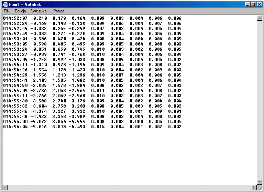Viewport: 264px width, 192px height.
Task: Click the window resize grip corner
Action: [260, 188]
